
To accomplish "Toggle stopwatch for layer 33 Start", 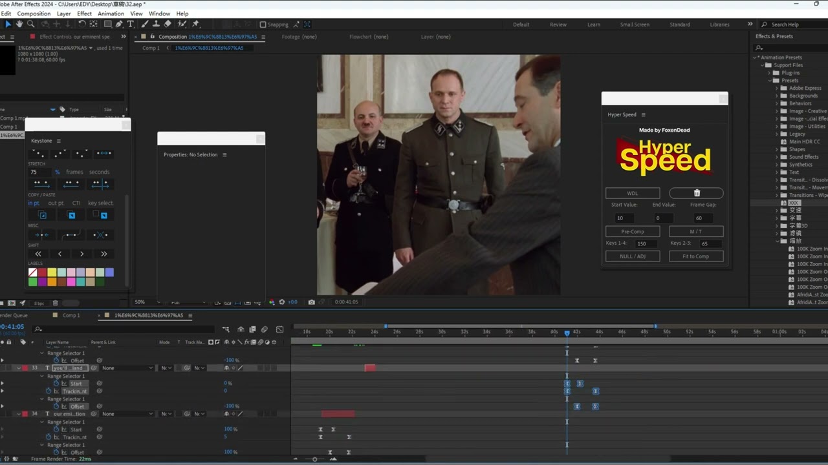I will 56,384.
